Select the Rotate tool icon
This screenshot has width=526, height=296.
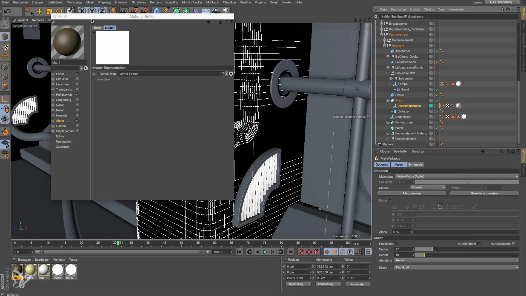click(59, 11)
